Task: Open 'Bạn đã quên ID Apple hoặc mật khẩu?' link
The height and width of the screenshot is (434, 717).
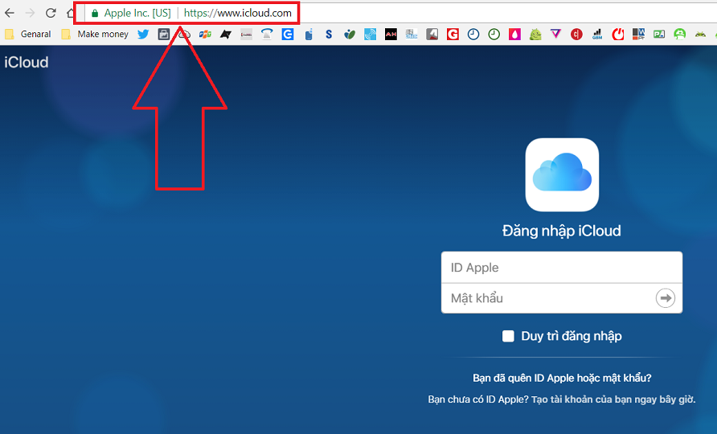Action: click(x=562, y=379)
